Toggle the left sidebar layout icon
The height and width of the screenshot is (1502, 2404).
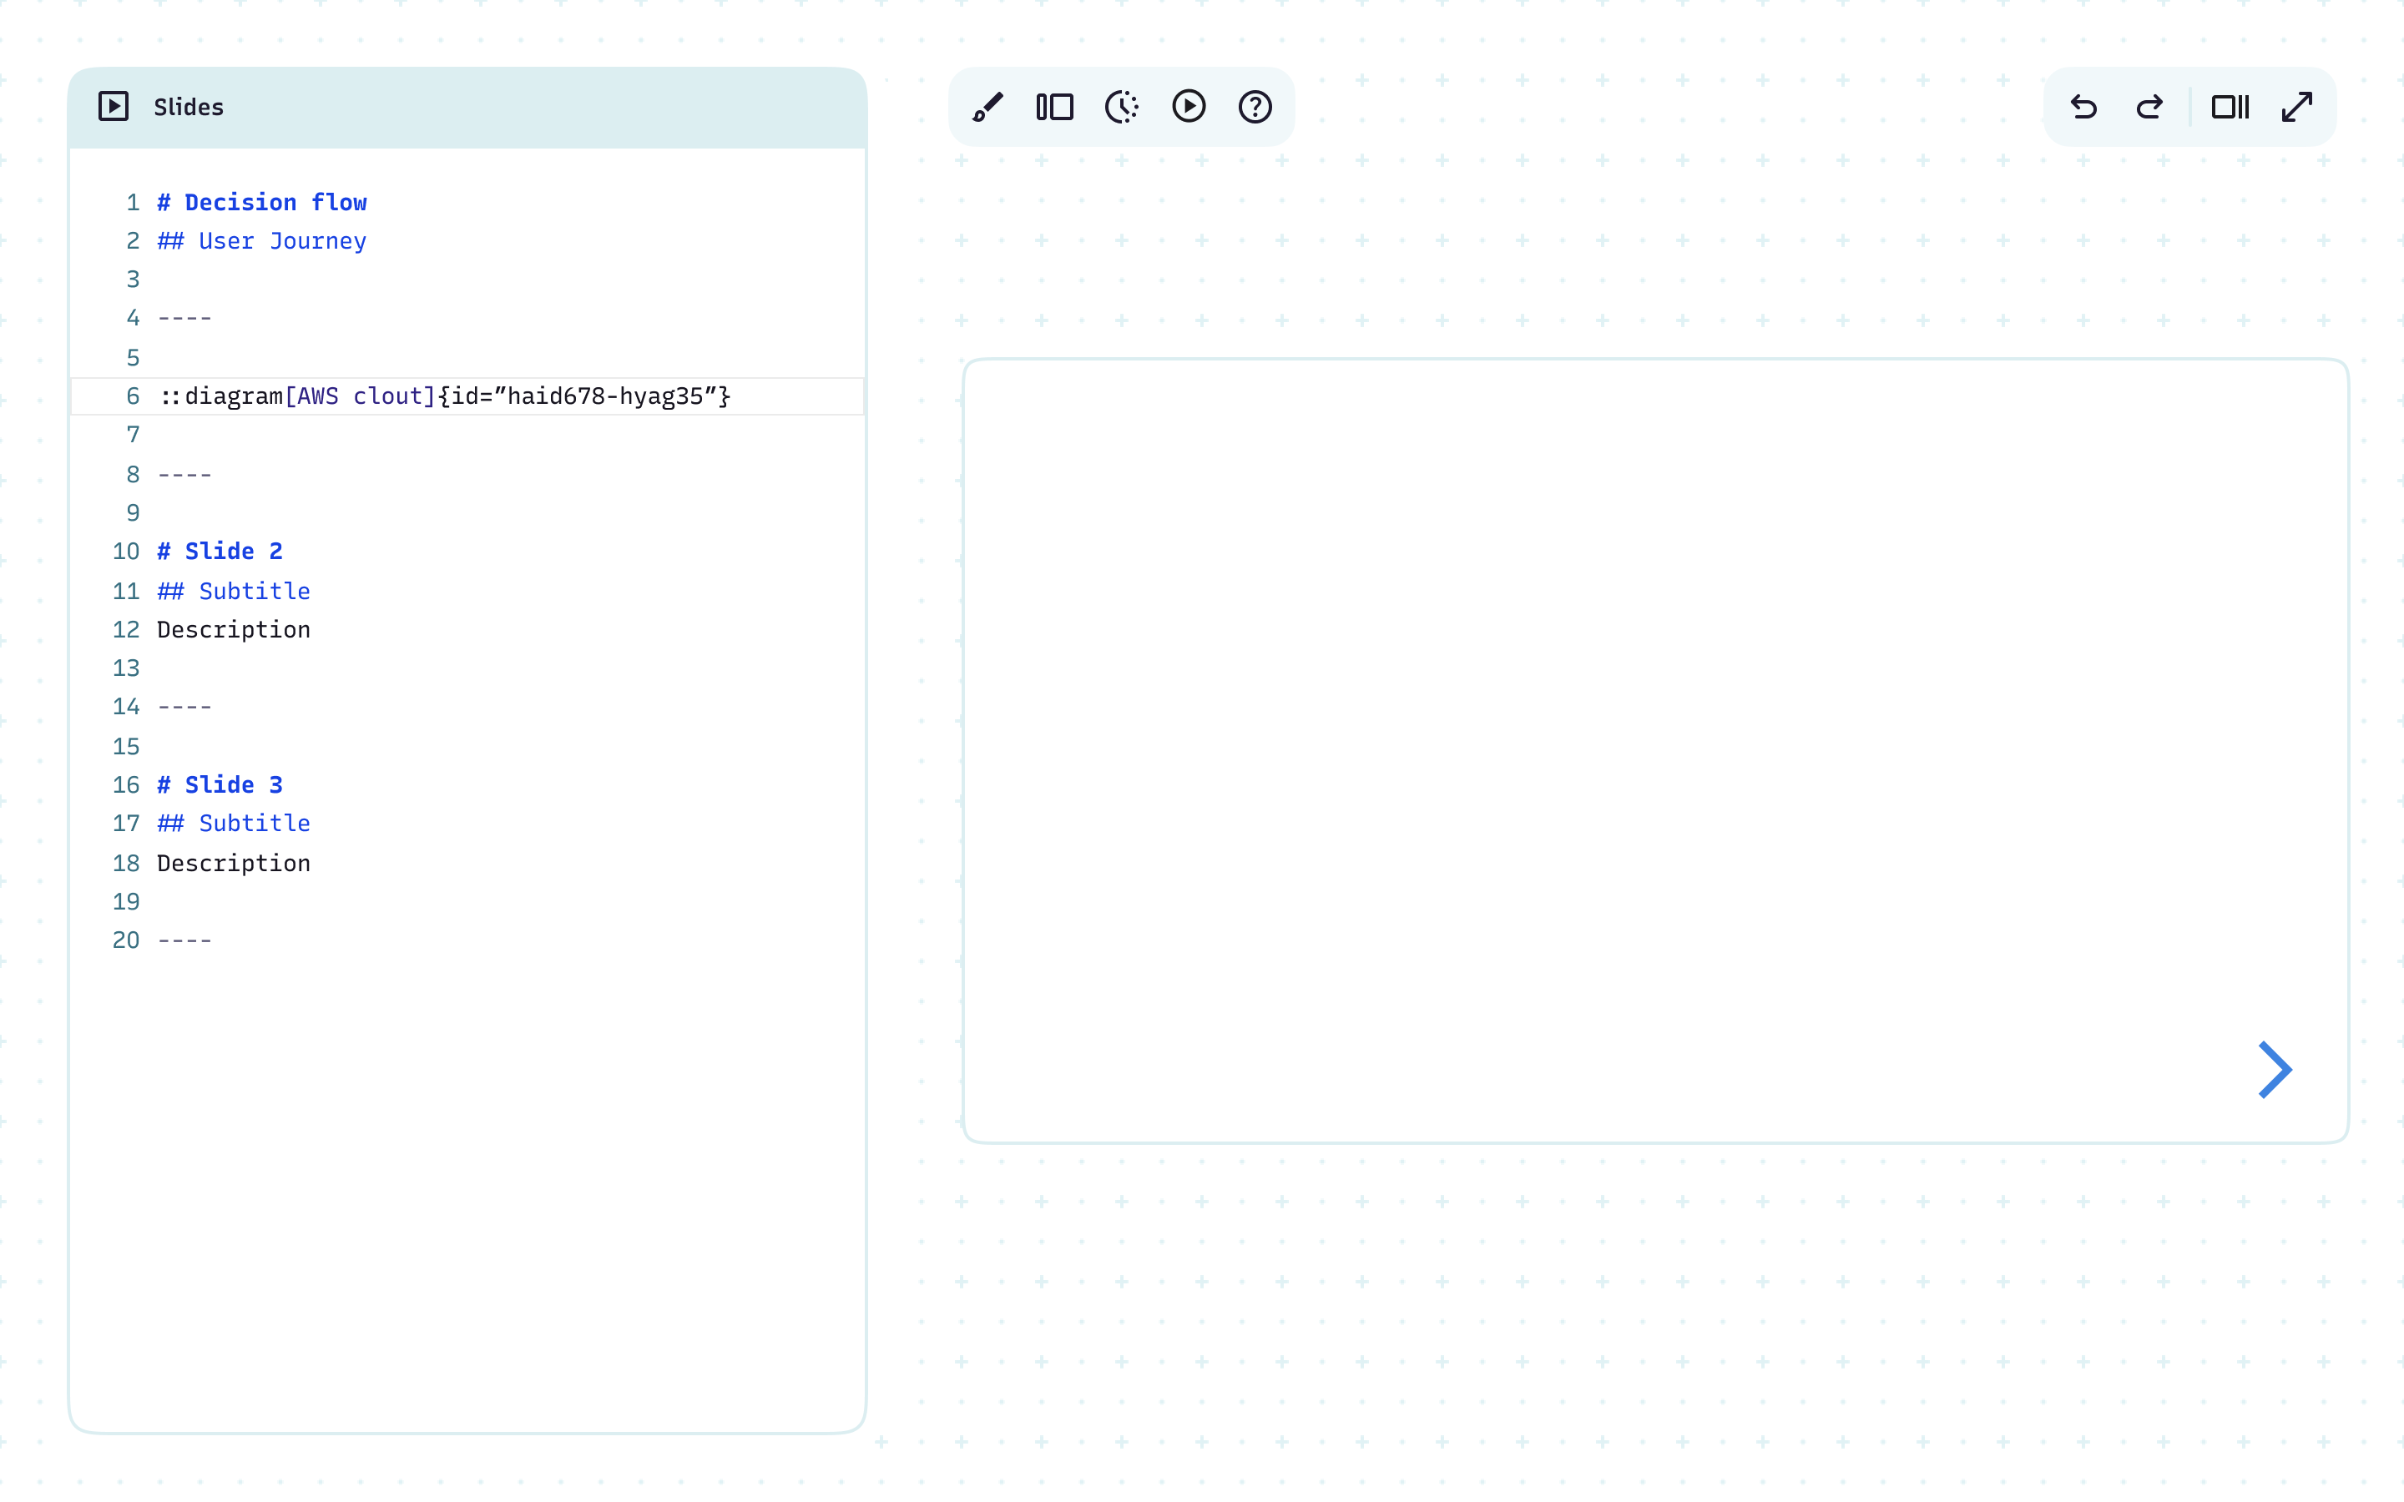(1054, 106)
